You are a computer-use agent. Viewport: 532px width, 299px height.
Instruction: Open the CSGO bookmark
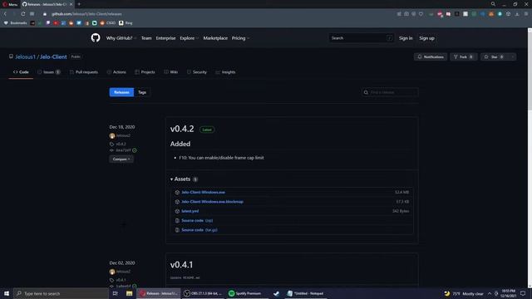108,23
